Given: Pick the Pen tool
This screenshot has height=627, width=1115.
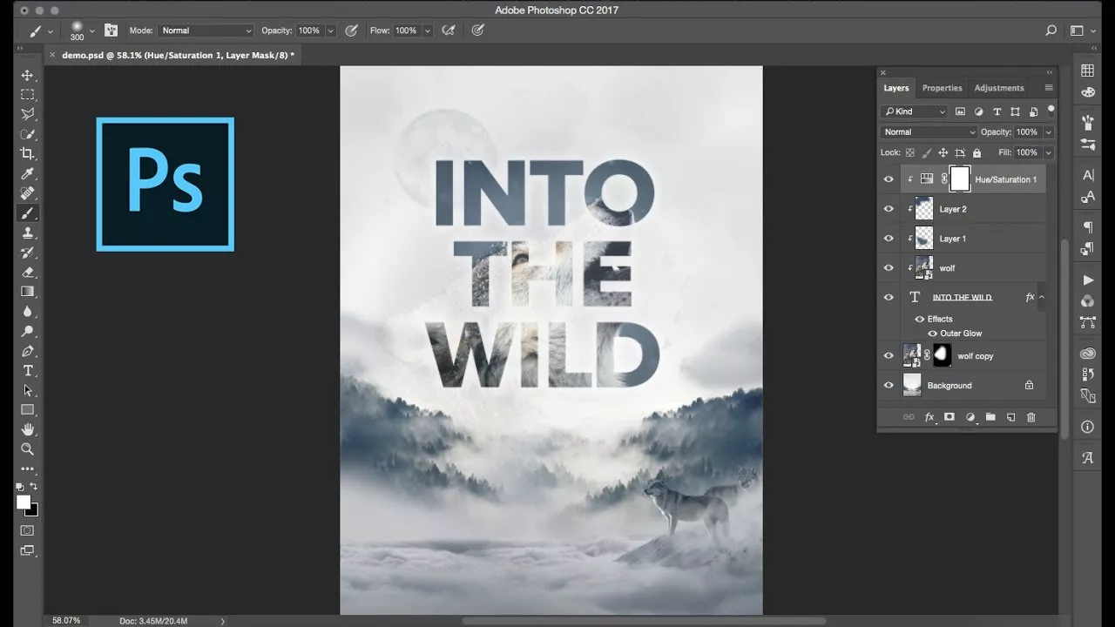Looking at the screenshot, I should [28, 351].
